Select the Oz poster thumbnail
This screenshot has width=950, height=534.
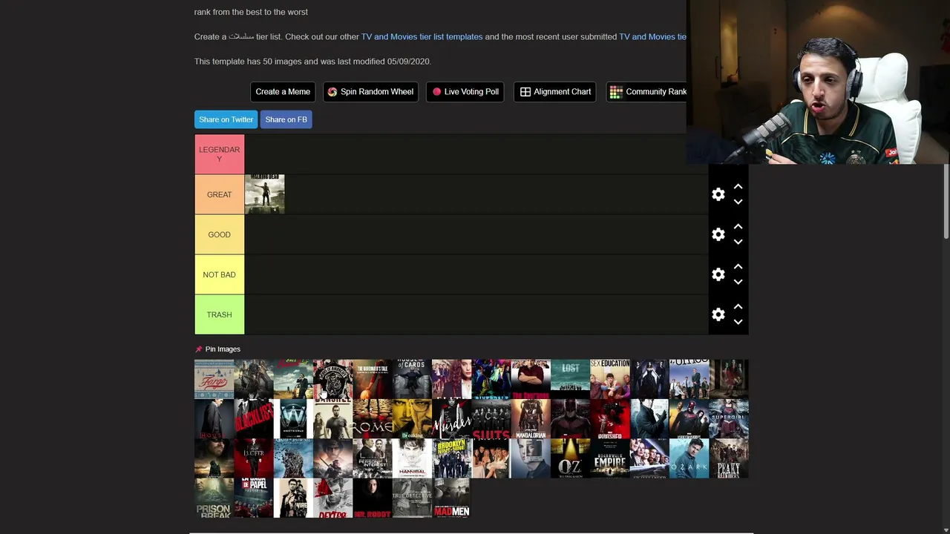tap(570, 458)
